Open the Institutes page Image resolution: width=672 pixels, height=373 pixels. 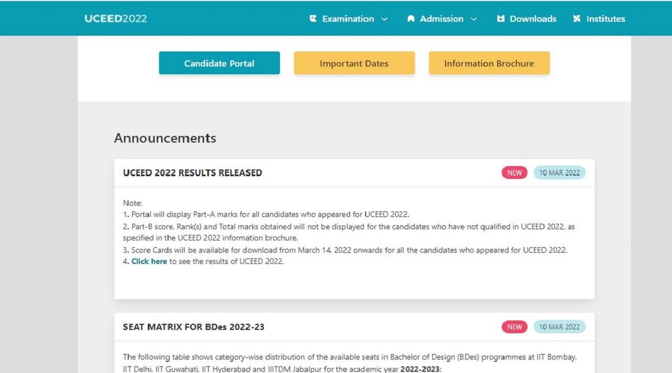[605, 18]
